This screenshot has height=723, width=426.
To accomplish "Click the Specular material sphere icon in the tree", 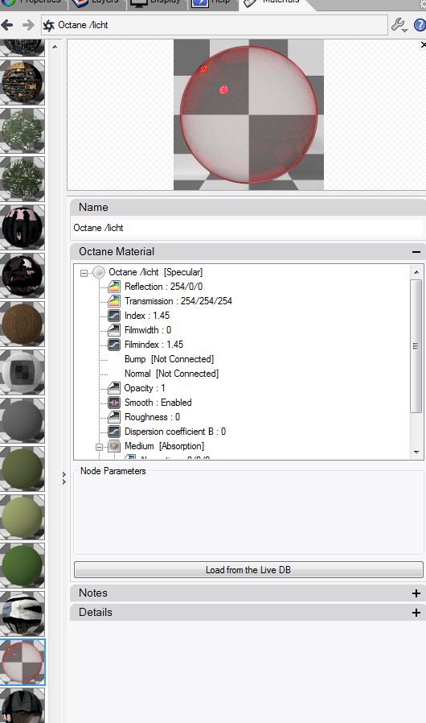I will tap(99, 272).
